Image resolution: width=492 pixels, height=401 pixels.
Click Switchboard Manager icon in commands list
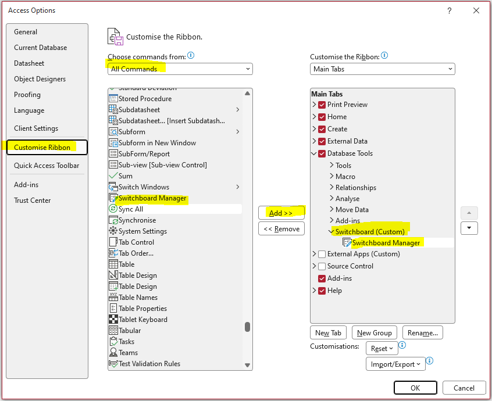click(113, 198)
